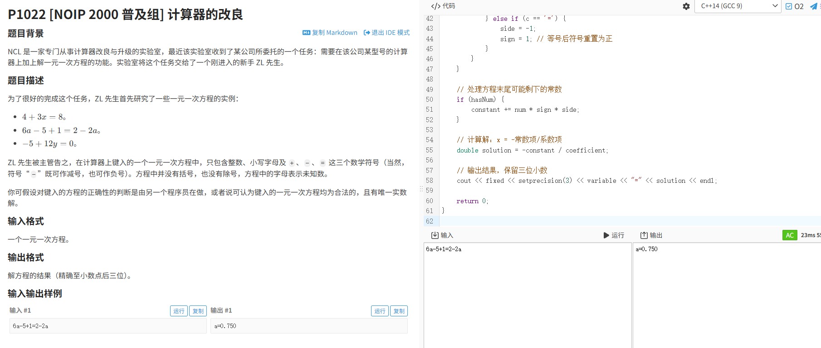Click the equation example '4 + 3x = 8'
Image resolution: width=821 pixels, height=348 pixels.
click(44, 117)
